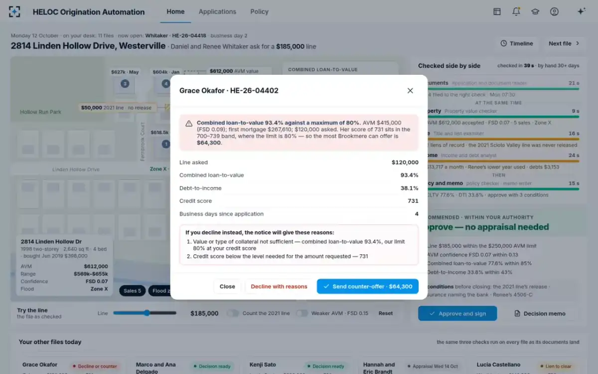Click the $50,000 2021 line map tag
Screen dimensions: 598x374
click(118, 107)
